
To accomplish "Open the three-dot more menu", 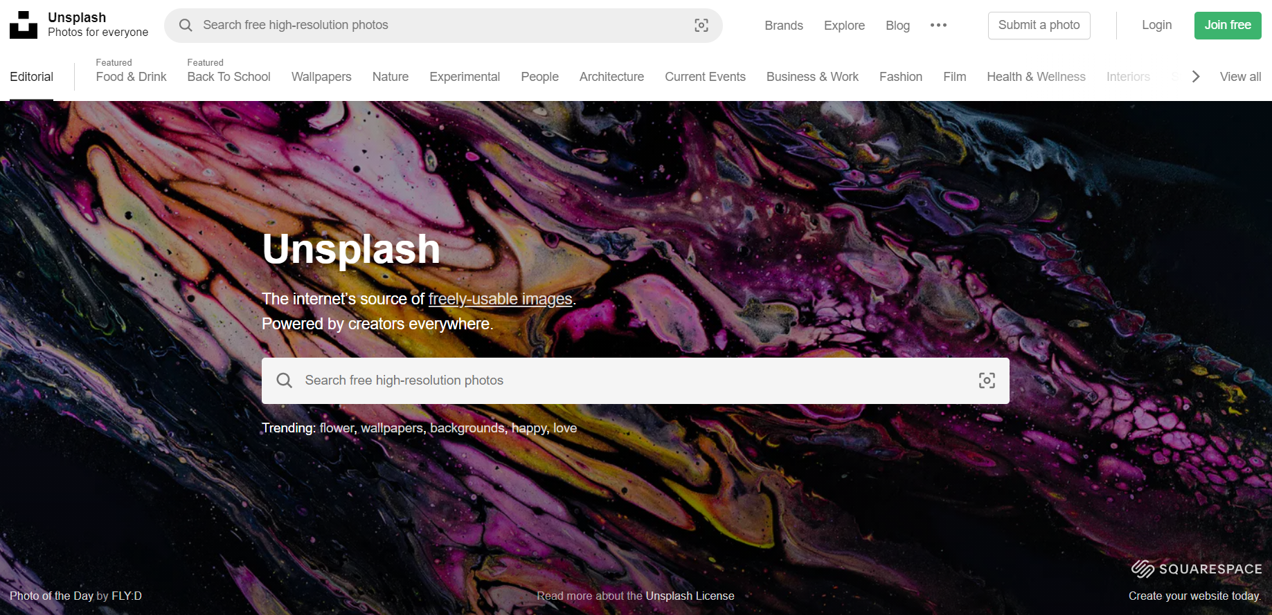I will pos(938,25).
